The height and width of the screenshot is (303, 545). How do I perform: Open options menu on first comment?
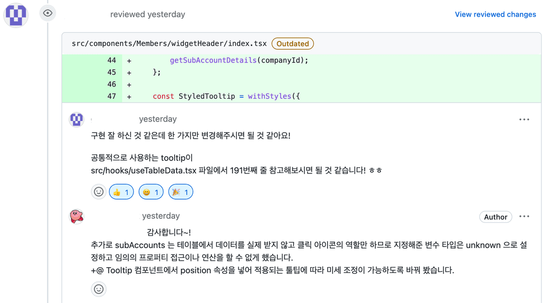524,119
